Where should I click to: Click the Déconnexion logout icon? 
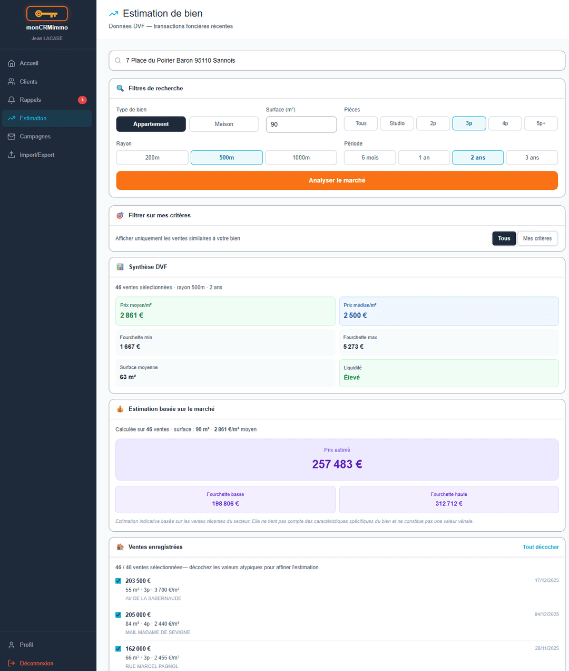click(x=12, y=663)
